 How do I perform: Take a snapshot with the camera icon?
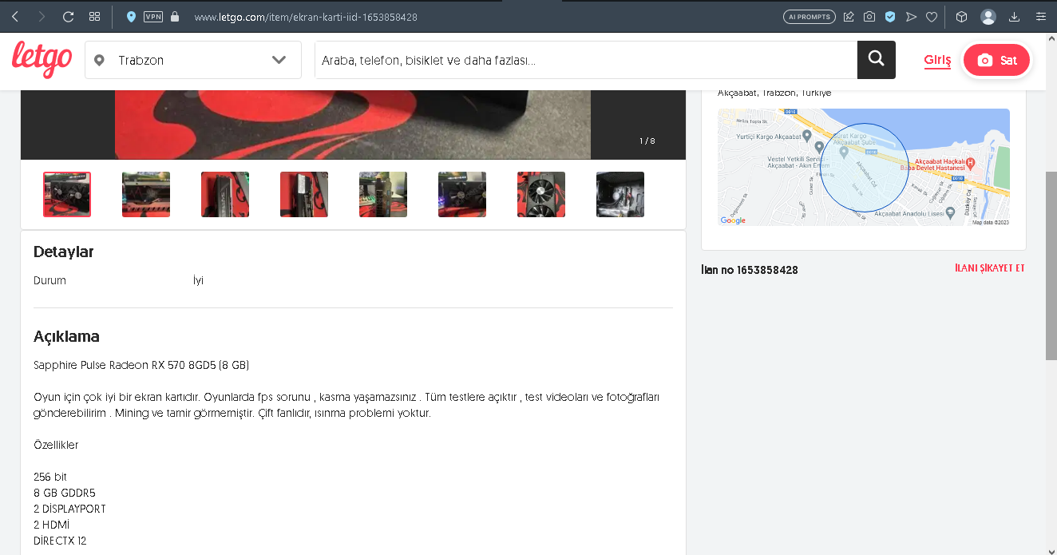[x=869, y=17]
